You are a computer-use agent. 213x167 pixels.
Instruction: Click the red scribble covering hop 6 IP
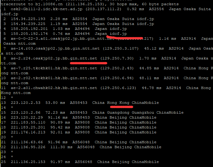pos(125,38)
